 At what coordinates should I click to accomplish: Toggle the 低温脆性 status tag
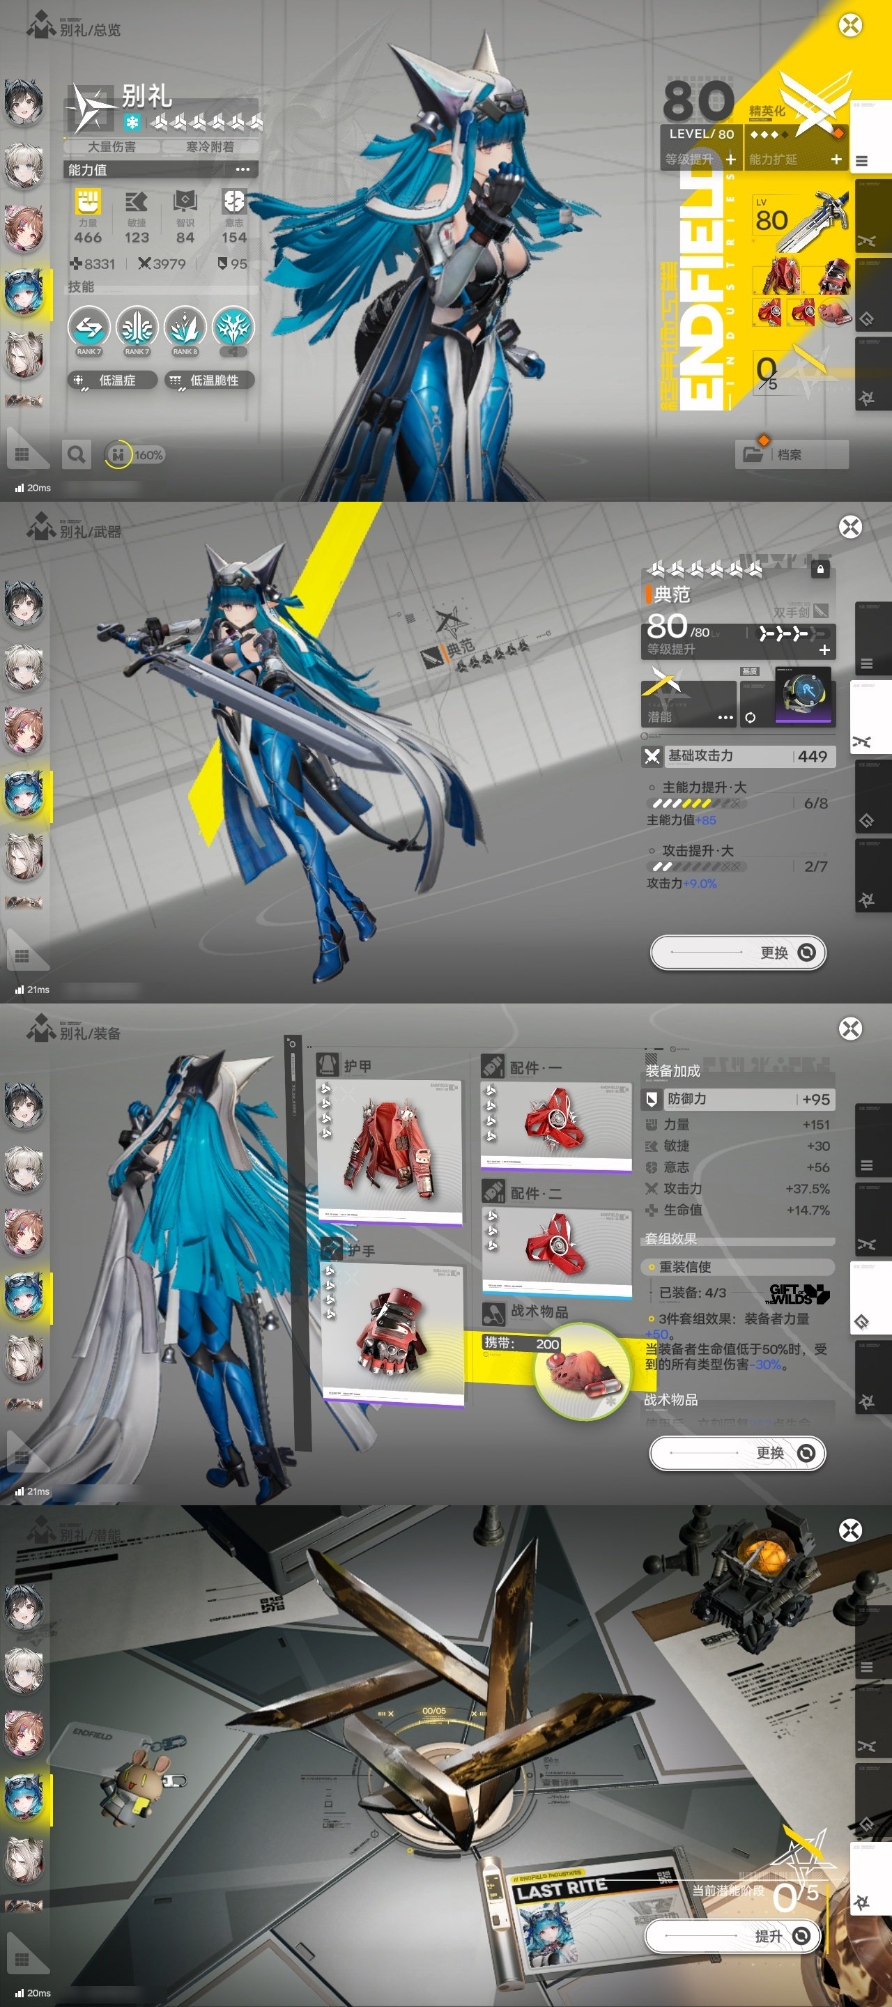point(208,380)
